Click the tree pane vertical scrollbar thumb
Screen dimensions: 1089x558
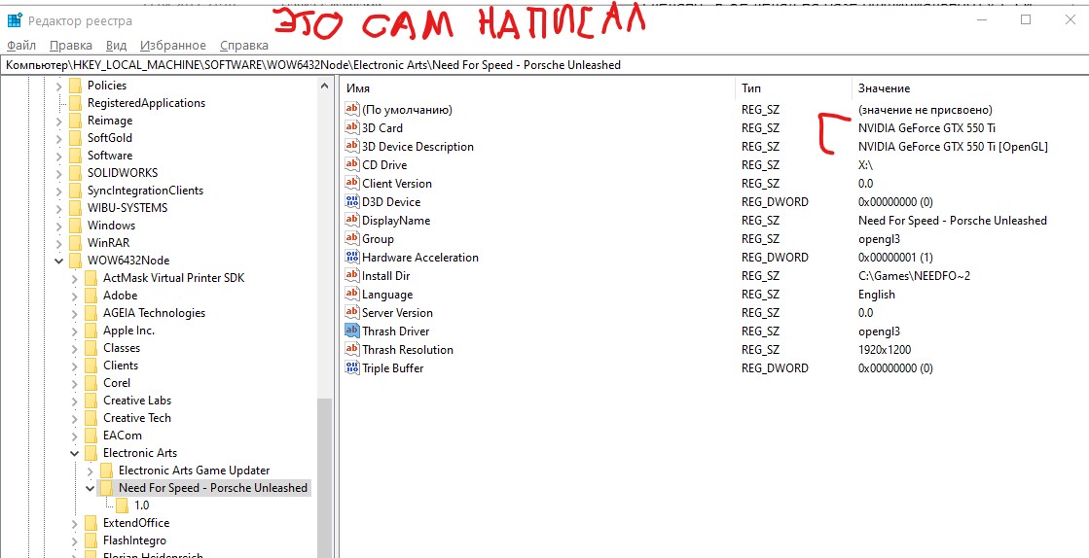(x=324, y=478)
